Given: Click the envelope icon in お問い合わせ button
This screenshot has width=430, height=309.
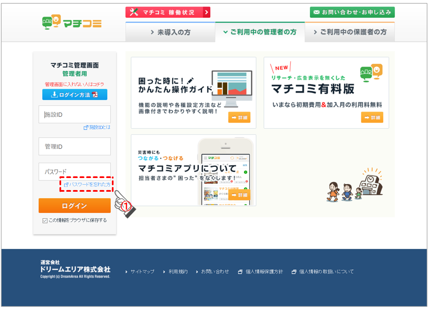Looking at the screenshot, I should pos(316,12).
